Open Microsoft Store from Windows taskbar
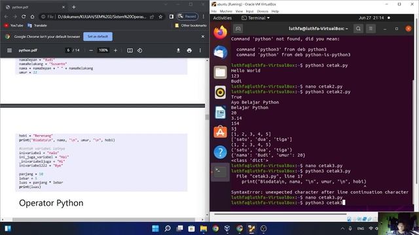This screenshot has height=235, width=419. click(x=192, y=228)
